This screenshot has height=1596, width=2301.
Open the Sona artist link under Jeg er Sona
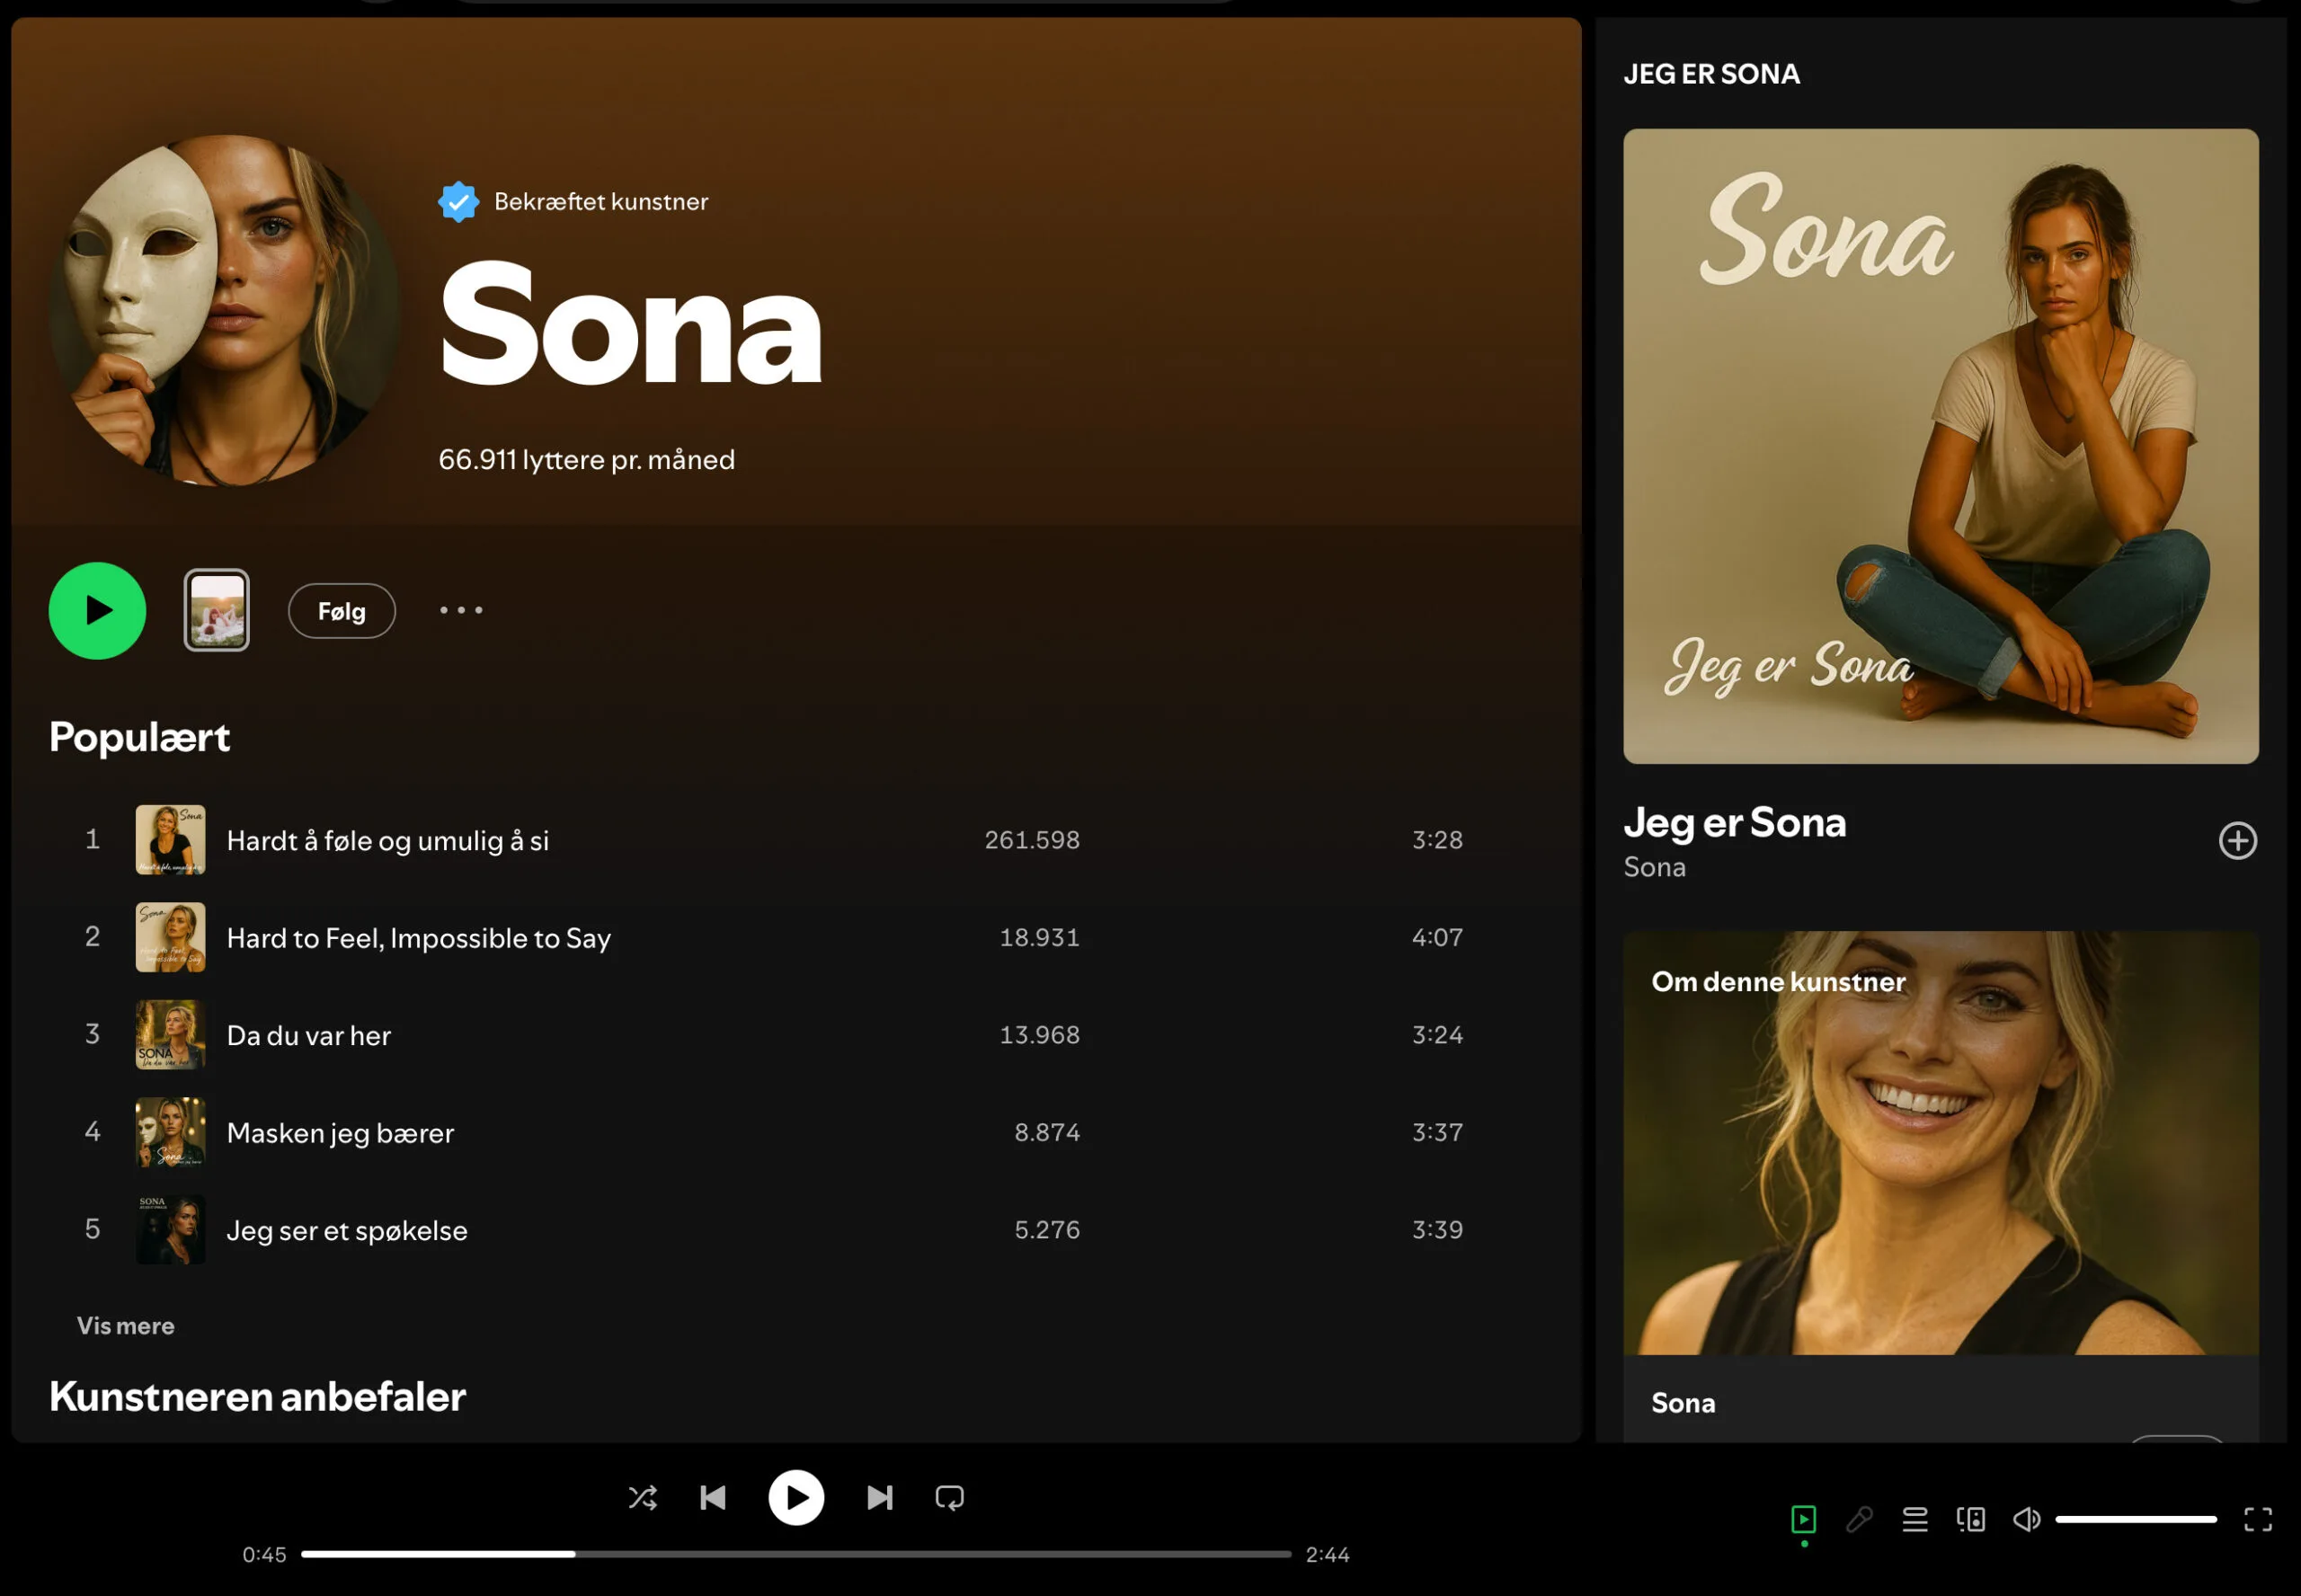(1654, 867)
